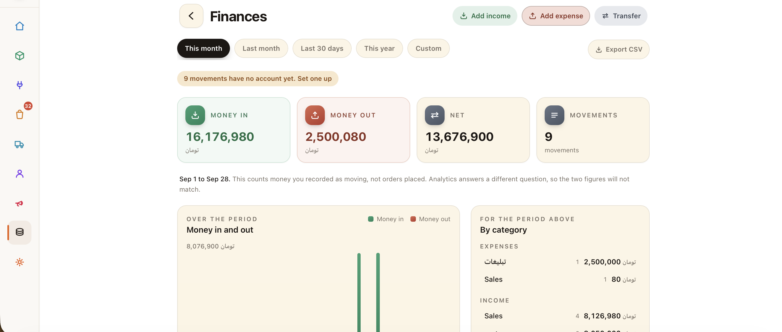Open the megaphone marketing icon in sidebar
The image size is (782, 332).
pyautogui.click(x=19, y=203)
